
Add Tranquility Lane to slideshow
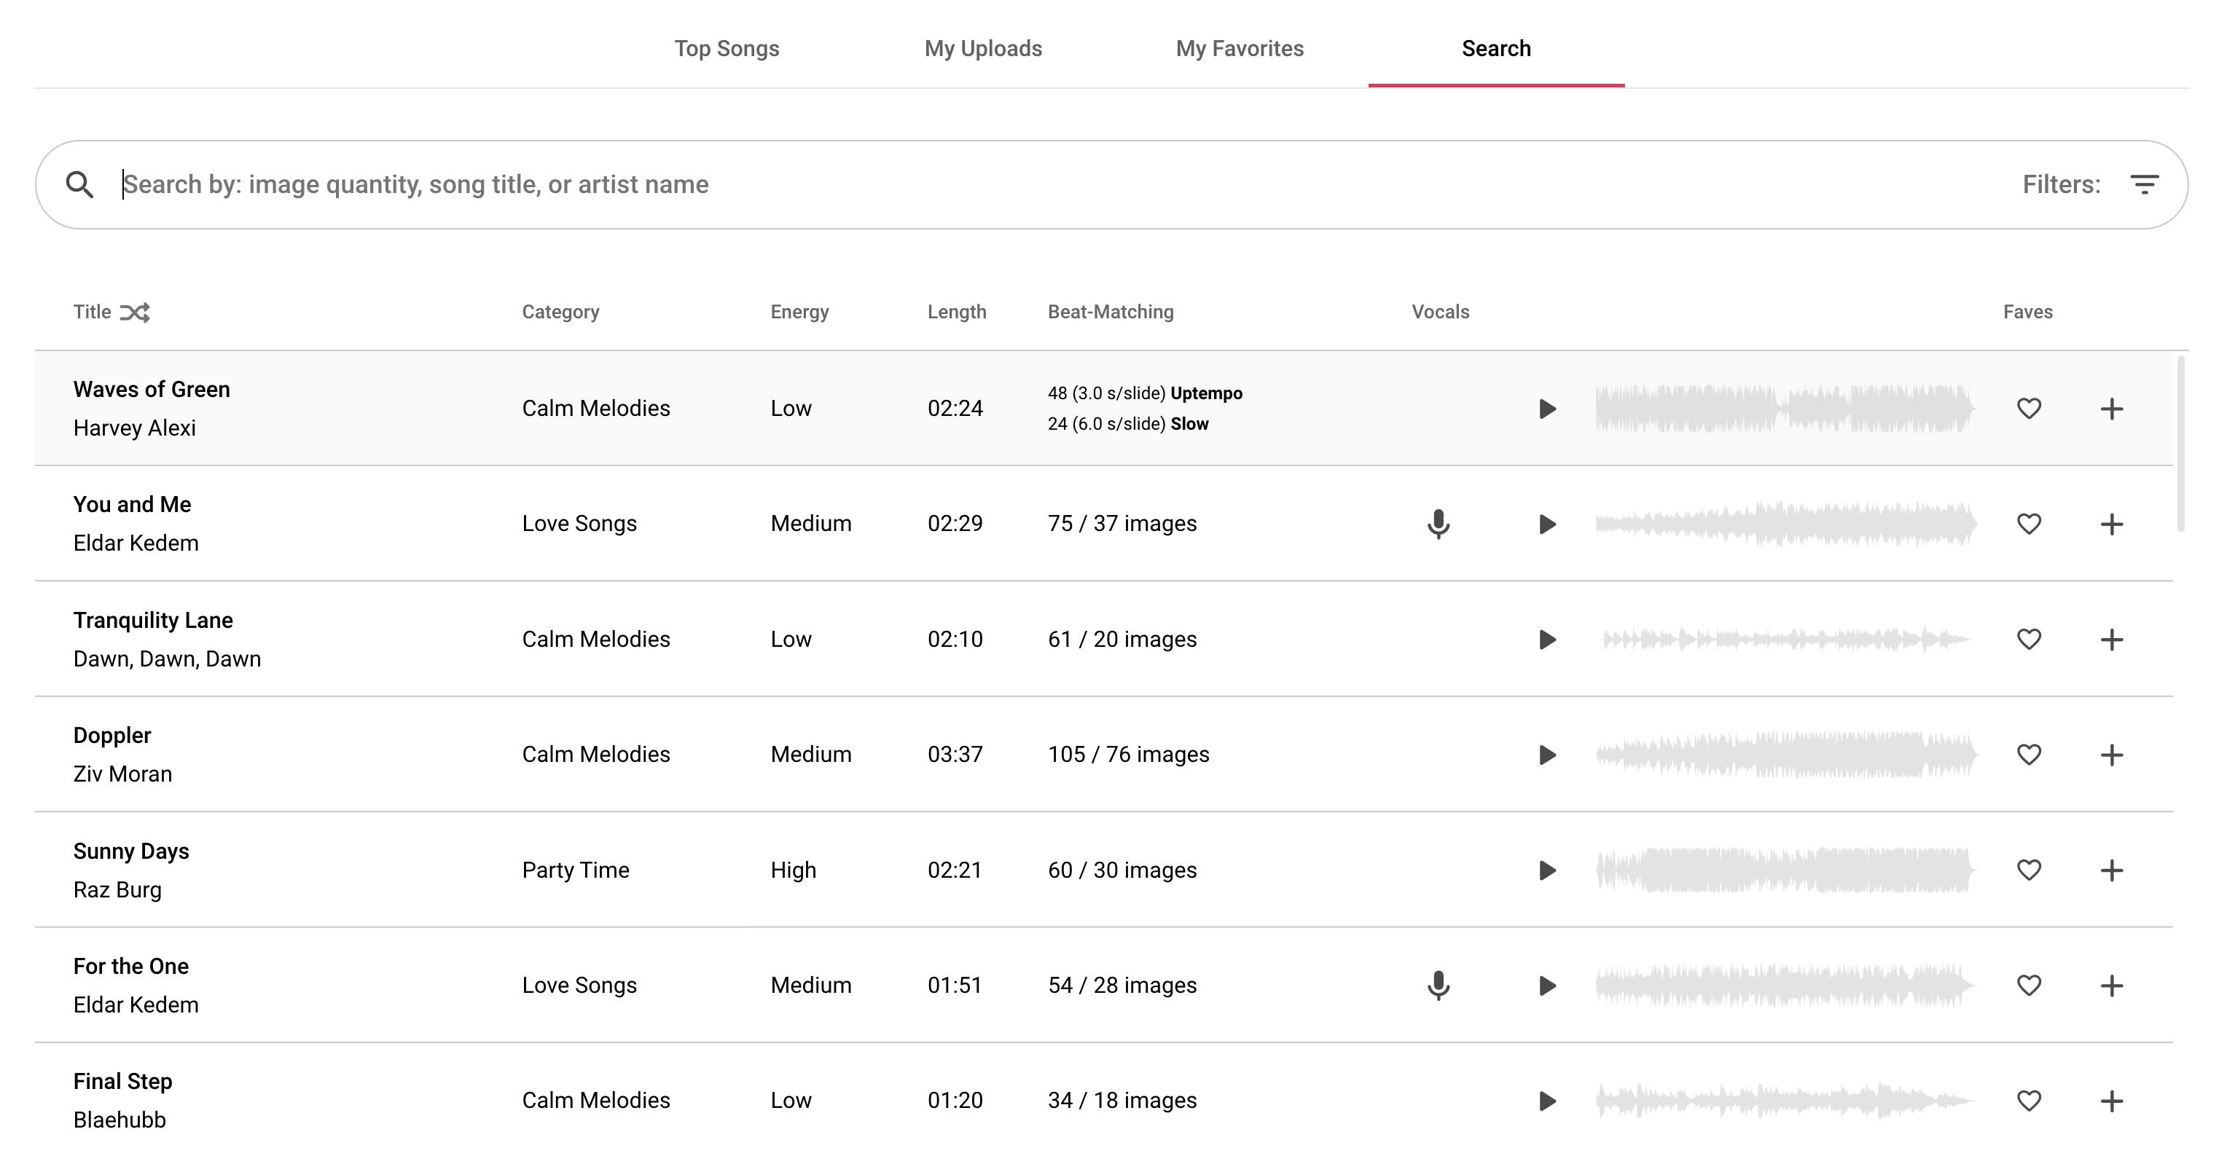[x=2109, y=639]
